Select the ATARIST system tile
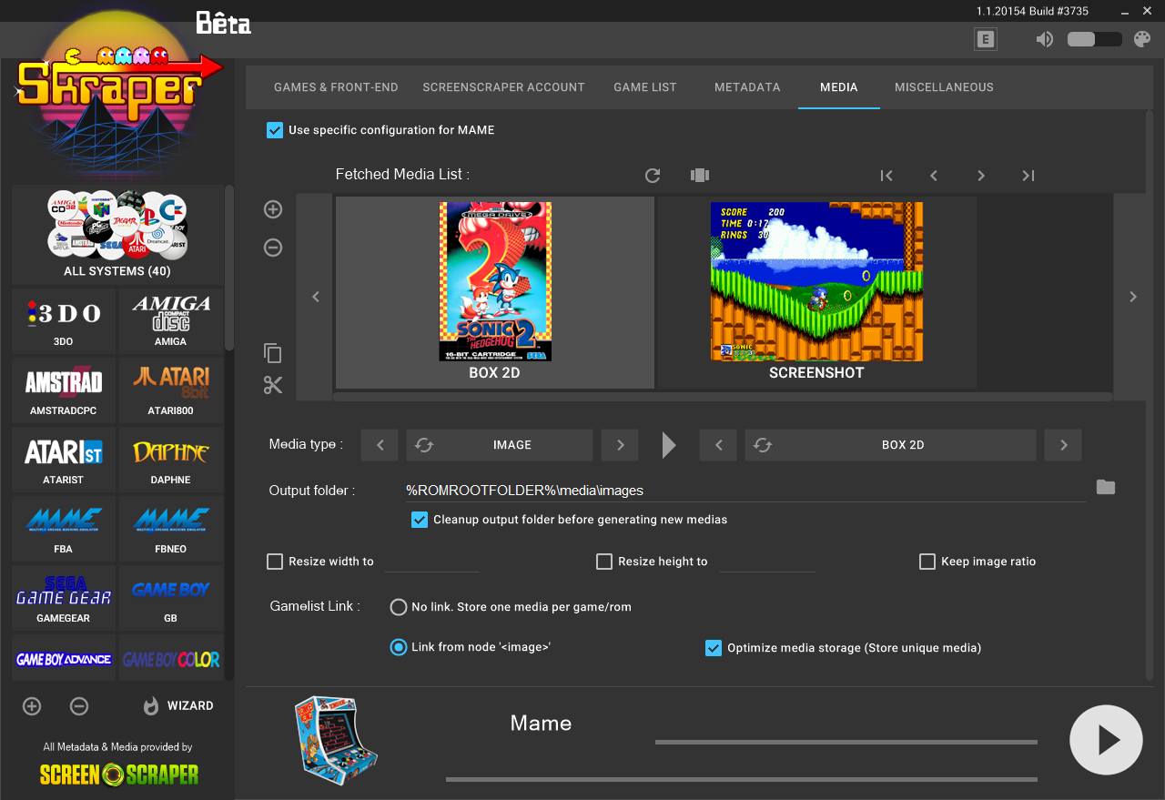 [x=64, y=459]
